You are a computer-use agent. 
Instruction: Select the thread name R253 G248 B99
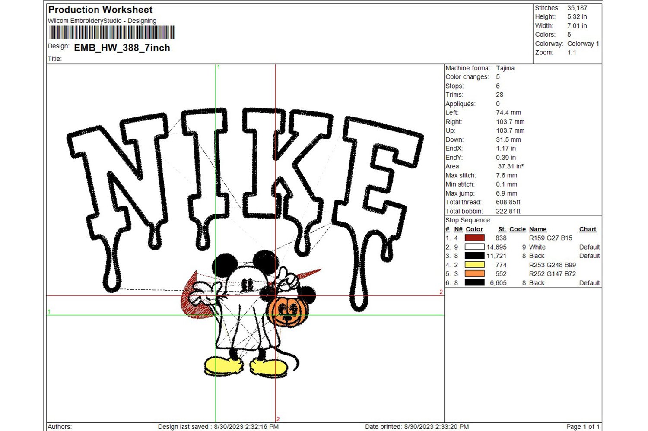click(553, 265)
